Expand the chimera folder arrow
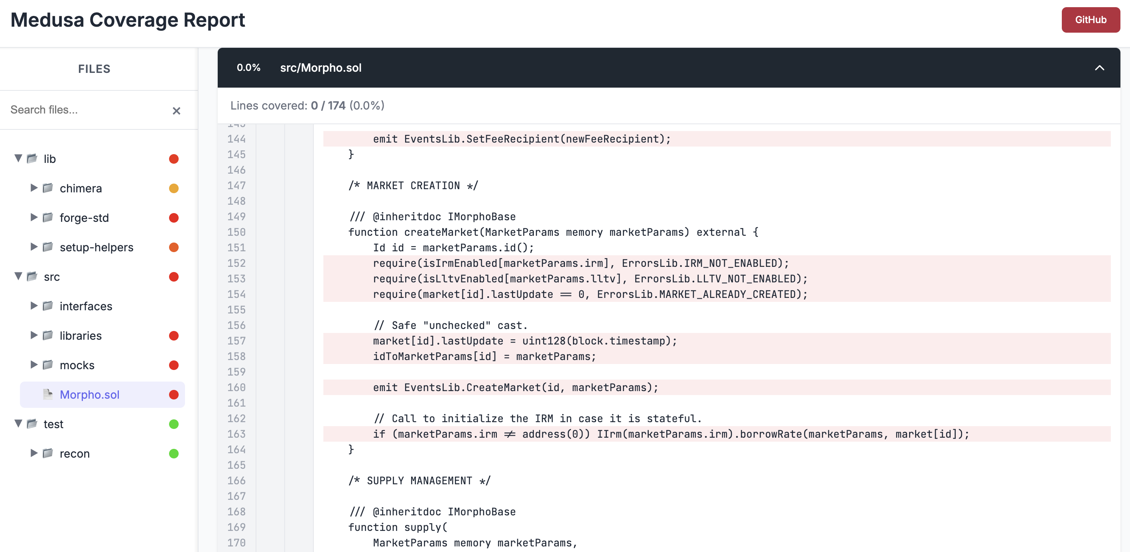 tap(34, 188)
